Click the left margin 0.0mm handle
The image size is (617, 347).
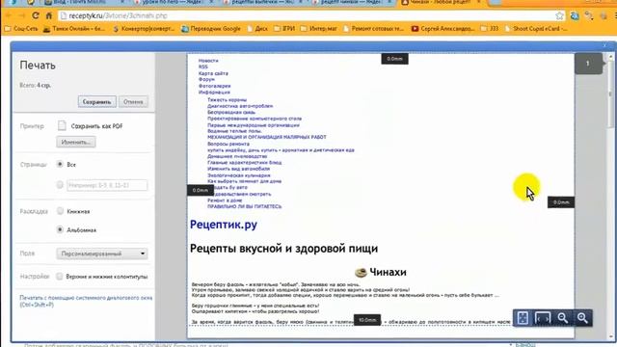(x=201, y=191)
